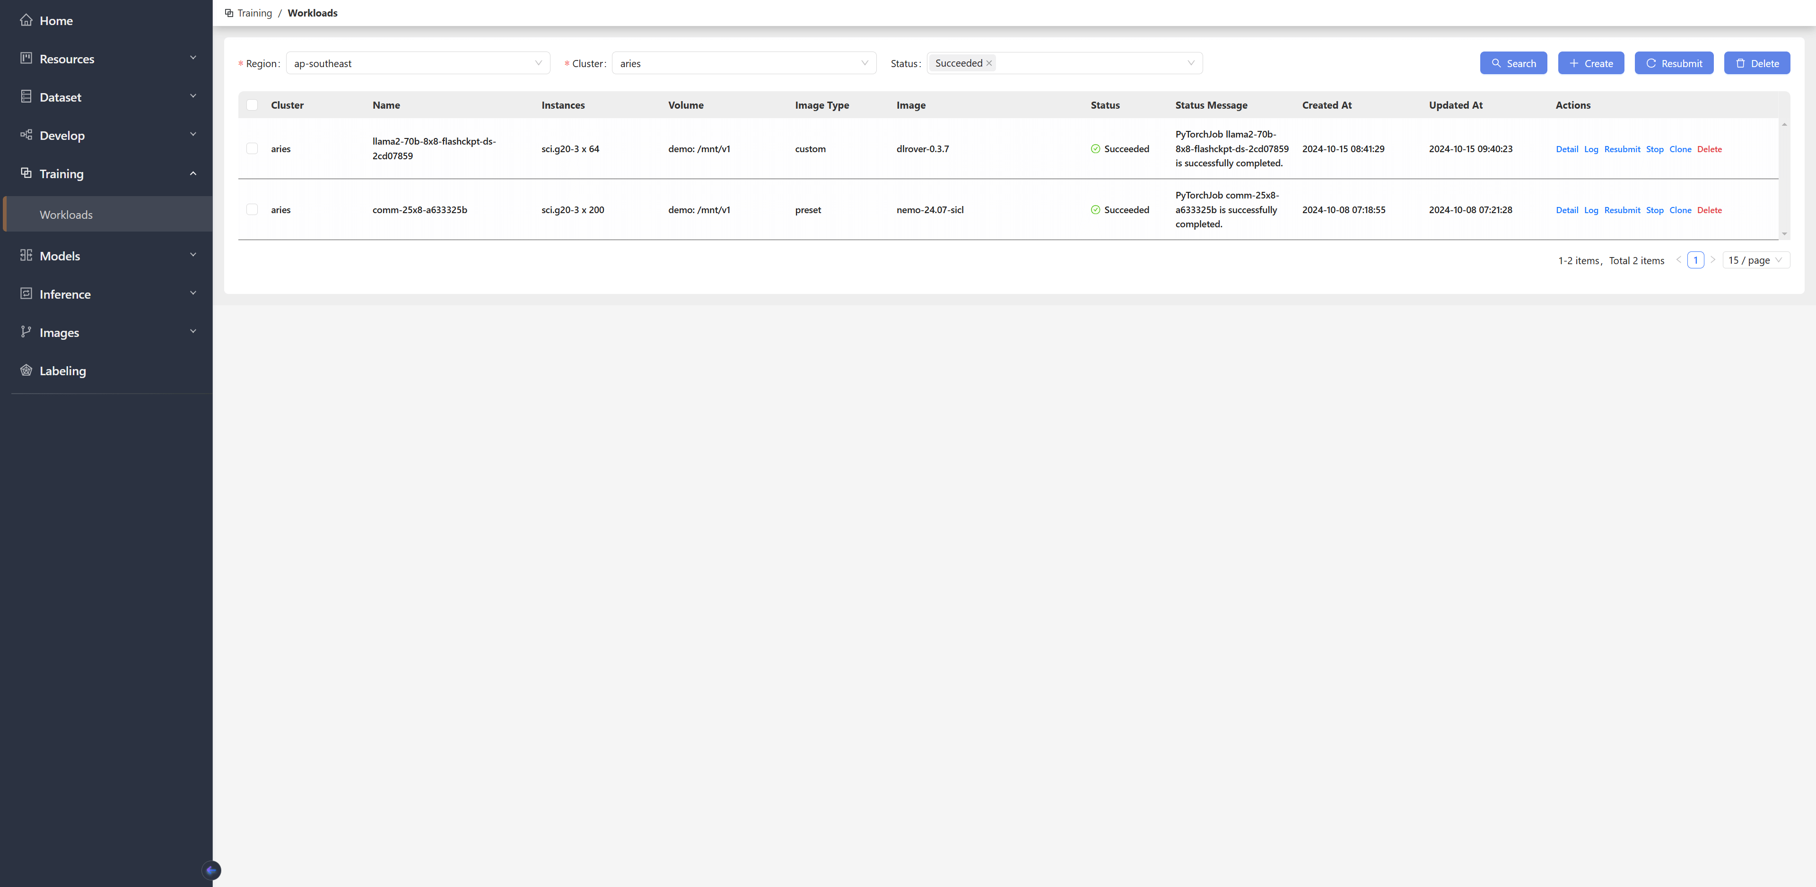Click the dlrover-0.3.7 image cell
The width and height of the screenshot is (1816, 887).
tap(922, 149)
